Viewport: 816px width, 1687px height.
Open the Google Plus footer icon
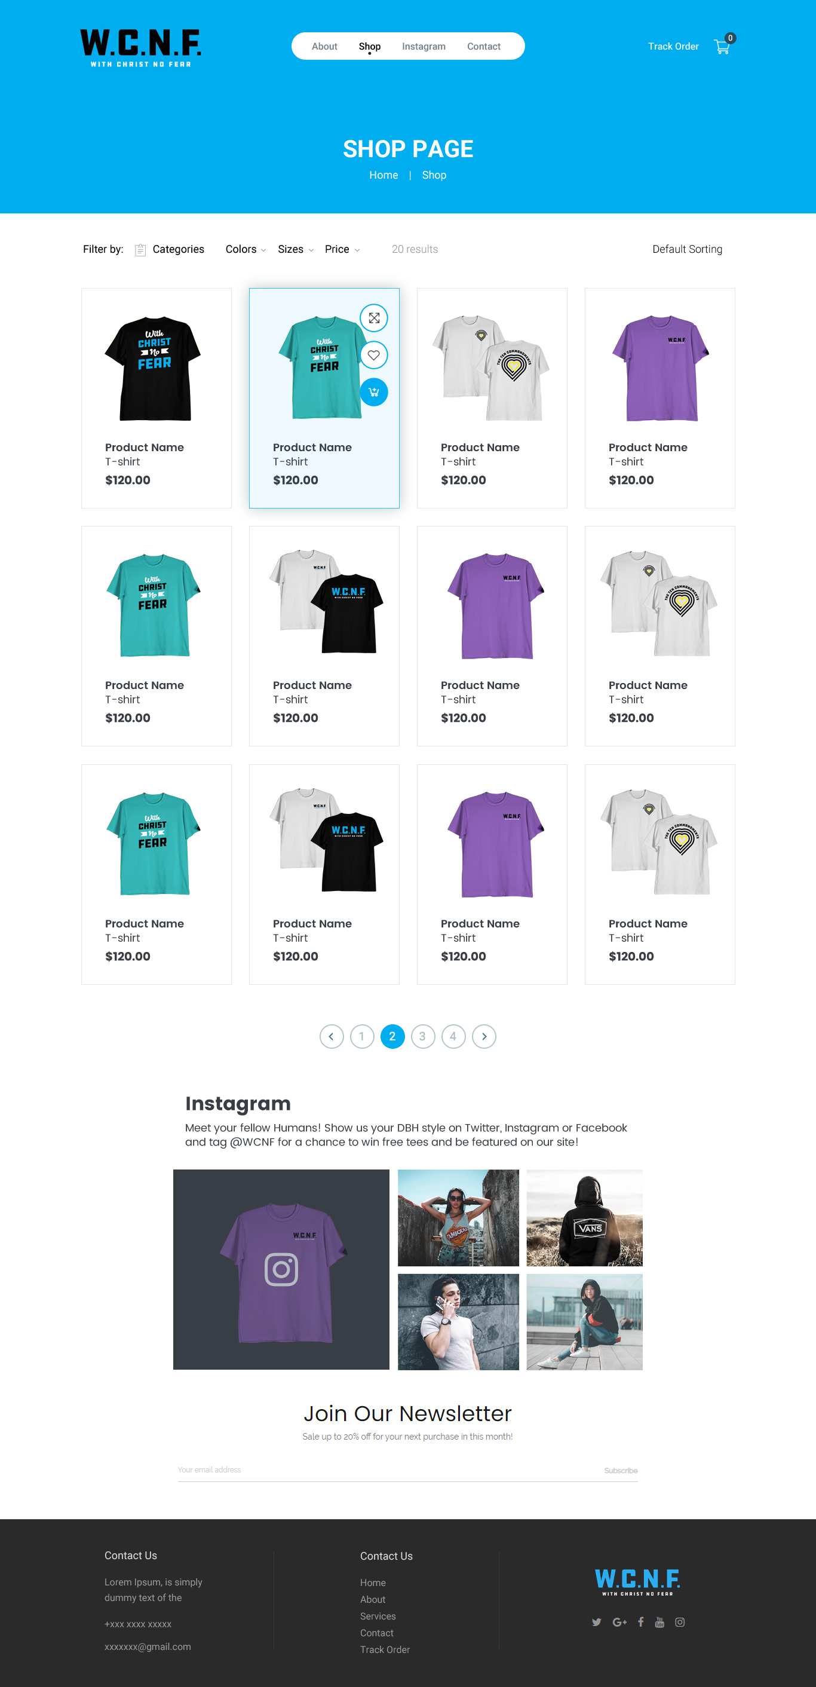619,1622
